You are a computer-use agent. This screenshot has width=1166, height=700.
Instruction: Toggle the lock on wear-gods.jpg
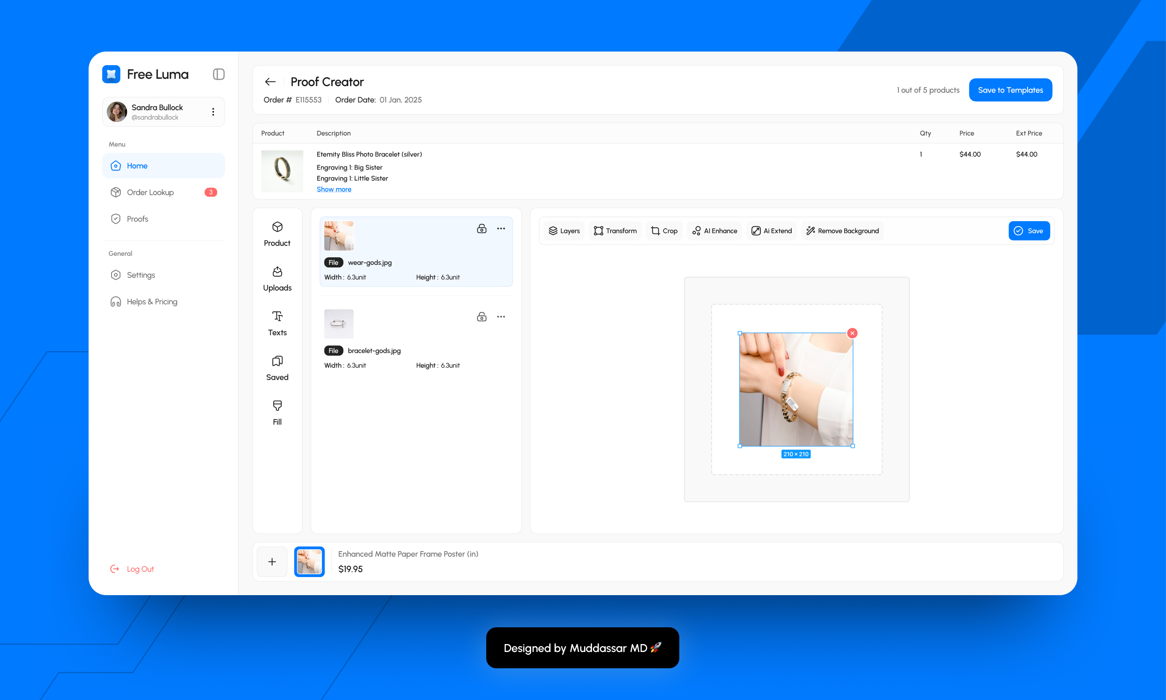(x=482, y=228)
